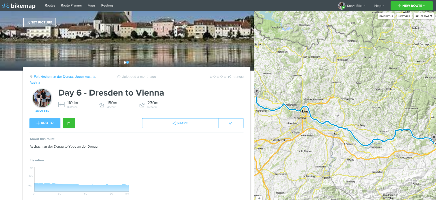
Task: Click the Share button
Action: tap(180, 123)
